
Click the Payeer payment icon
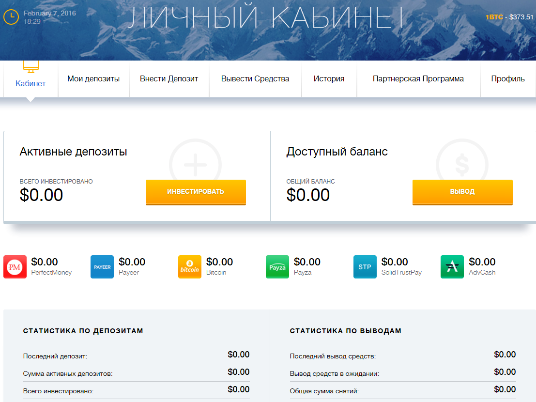click(x=102, y=267)
